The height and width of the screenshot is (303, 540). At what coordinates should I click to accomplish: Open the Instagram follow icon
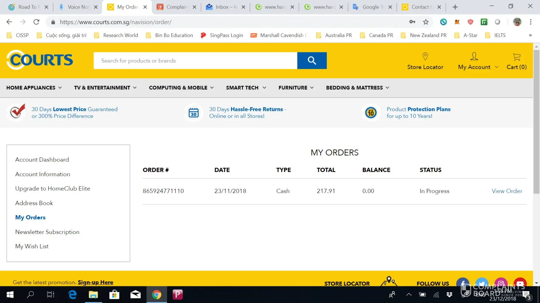point(501,283)
